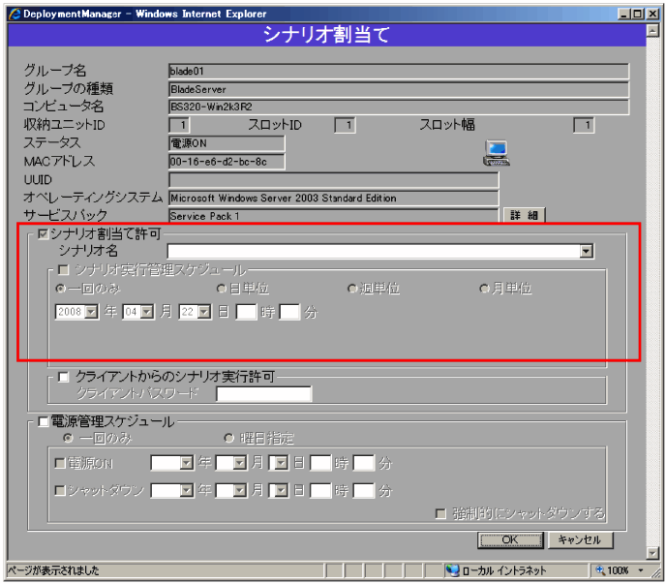The width and height of the screenshot is (666, 584).
Task: Click the グループ名 field showing blade01
Action: [x=399, y=71]
